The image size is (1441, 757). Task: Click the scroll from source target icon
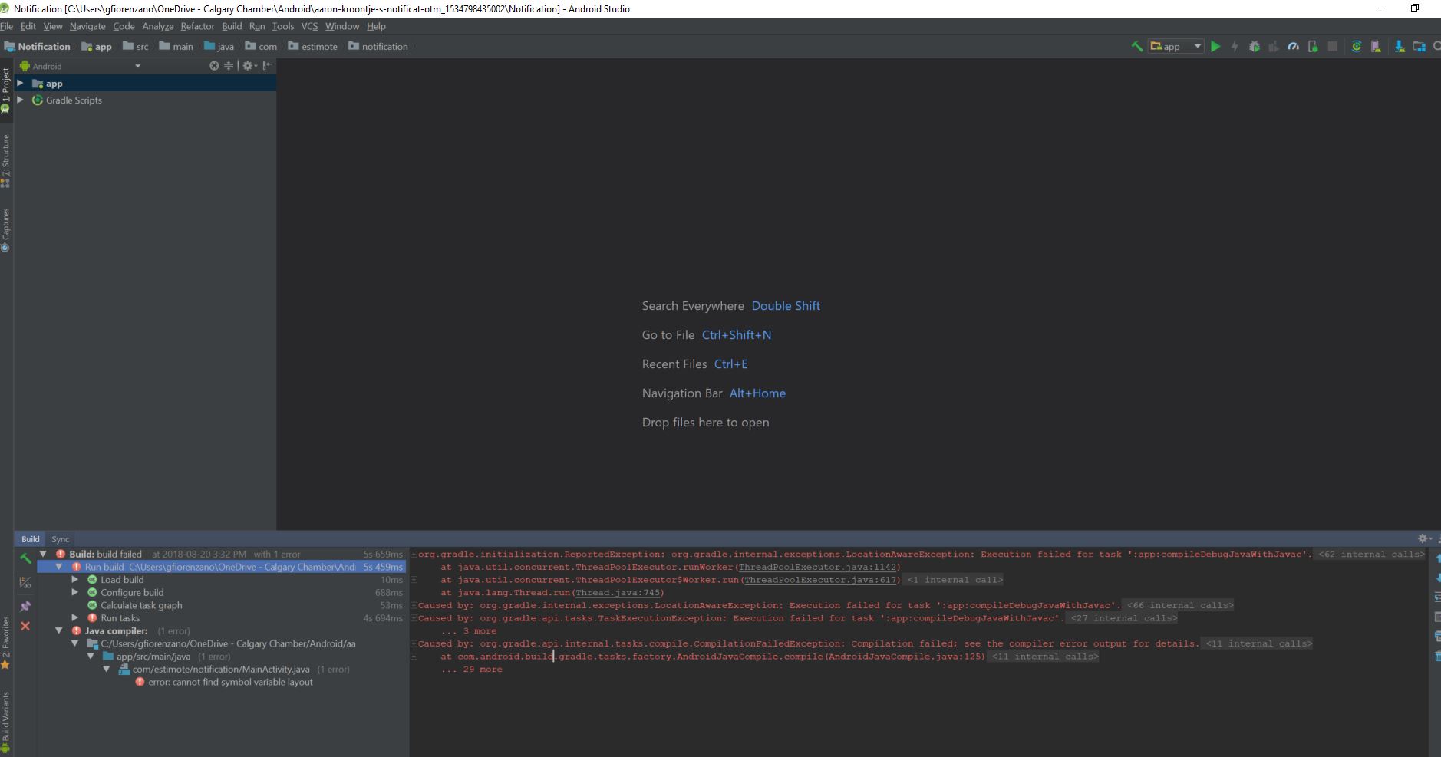[x=214, y=66]
